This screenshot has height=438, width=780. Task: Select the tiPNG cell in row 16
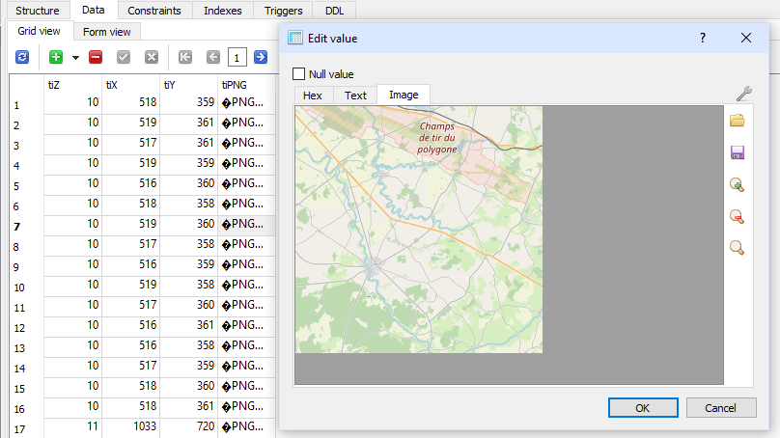coord(247,406)
